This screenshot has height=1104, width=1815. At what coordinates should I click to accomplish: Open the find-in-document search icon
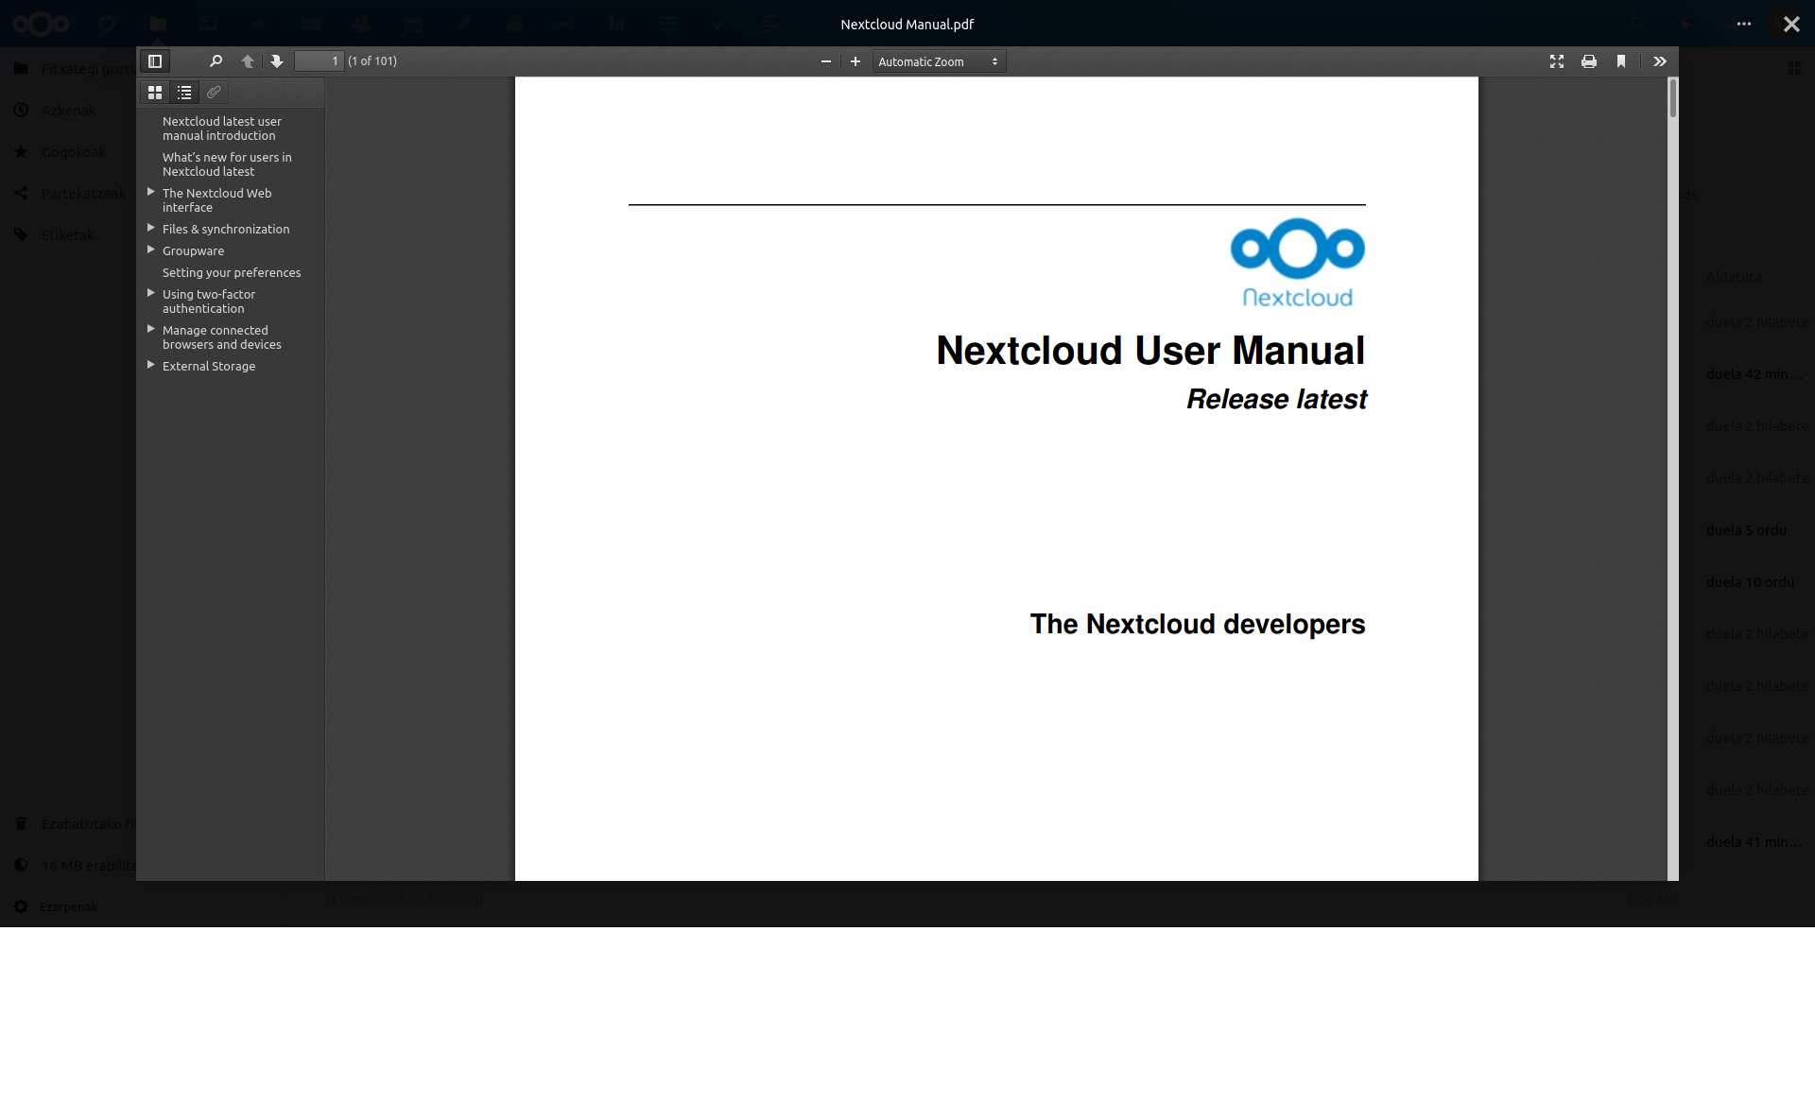coord(216,61)
